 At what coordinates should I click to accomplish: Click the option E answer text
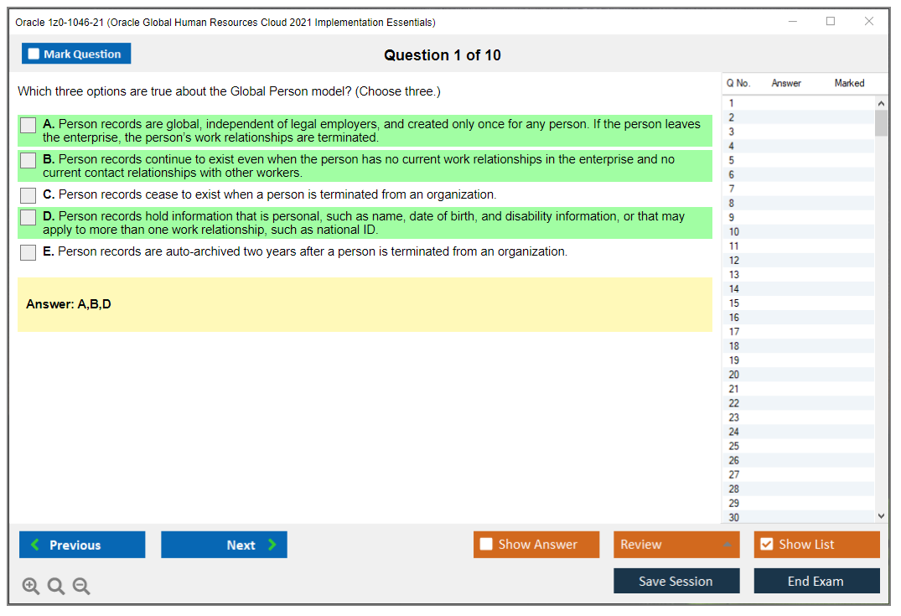pyautogui.click(x=305, y=251)
